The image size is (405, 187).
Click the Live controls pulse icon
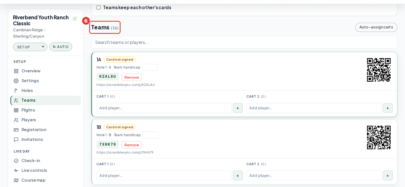tap(16, 171)
